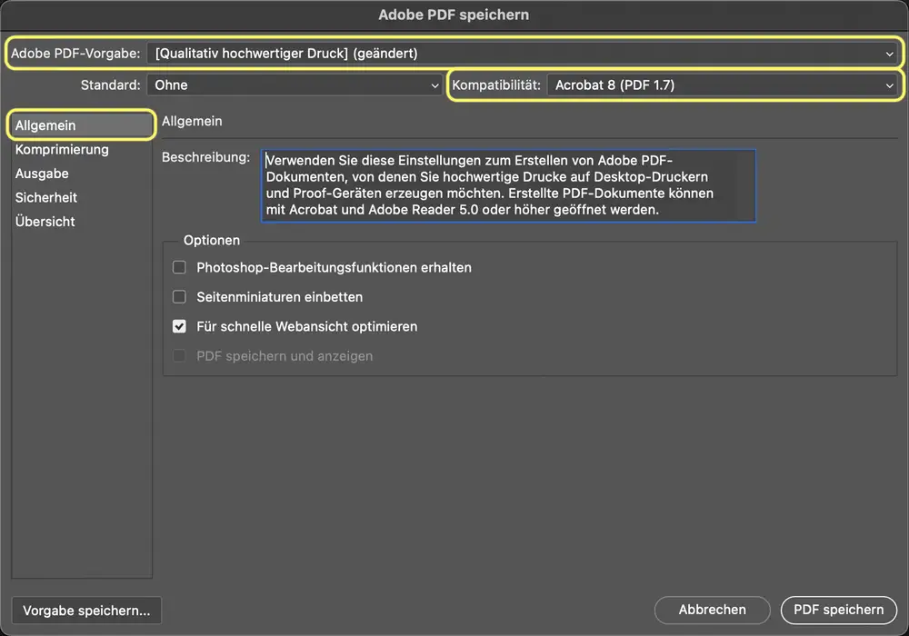Switch to the Komprimierung section
The image size is (909, 636).
pyautogui.click(x=62, y=149)
